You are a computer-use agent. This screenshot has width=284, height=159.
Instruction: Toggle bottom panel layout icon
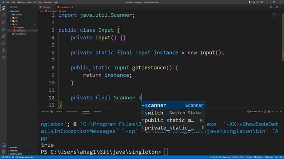(x=254, y=2)
